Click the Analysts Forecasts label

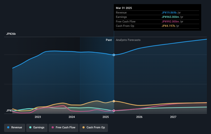(x=128, y=40)
